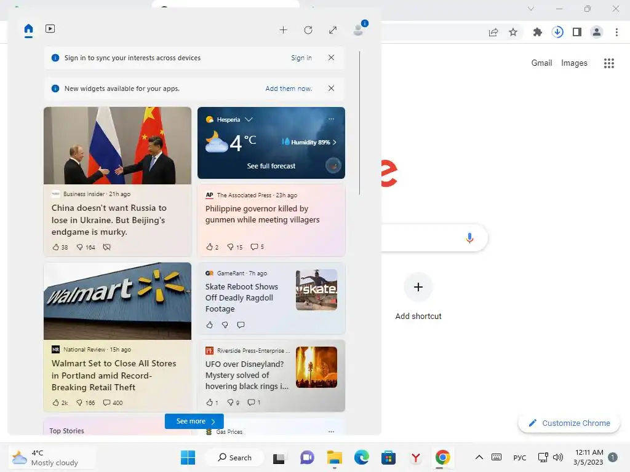Like the Skate Reboot GameRant article
The image size is (630, 472).
(209, 324)
